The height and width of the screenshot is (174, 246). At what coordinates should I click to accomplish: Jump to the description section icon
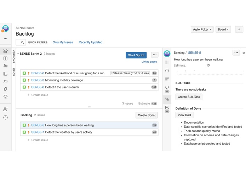pos(167,79)
